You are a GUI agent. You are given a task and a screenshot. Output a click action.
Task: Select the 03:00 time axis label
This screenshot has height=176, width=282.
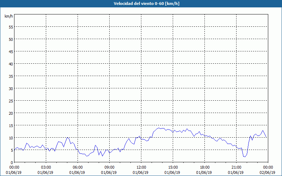45,168
